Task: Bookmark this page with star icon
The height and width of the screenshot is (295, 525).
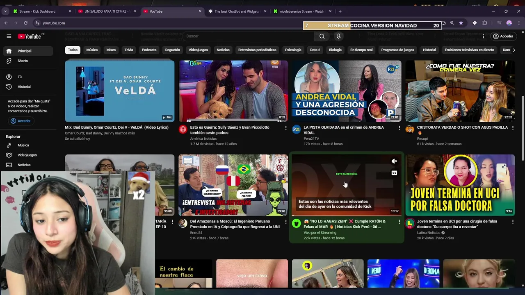Action: [x=461, y=23]
